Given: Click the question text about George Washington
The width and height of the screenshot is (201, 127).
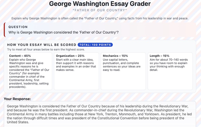Looking at the screenshot, I should [64, 33].
